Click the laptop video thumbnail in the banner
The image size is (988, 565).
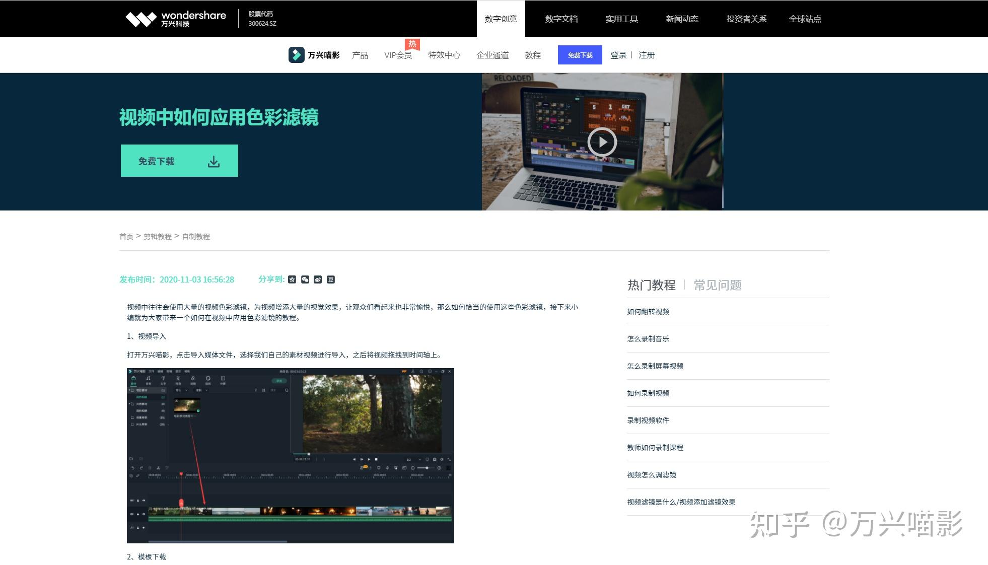[x=602, y=142]
